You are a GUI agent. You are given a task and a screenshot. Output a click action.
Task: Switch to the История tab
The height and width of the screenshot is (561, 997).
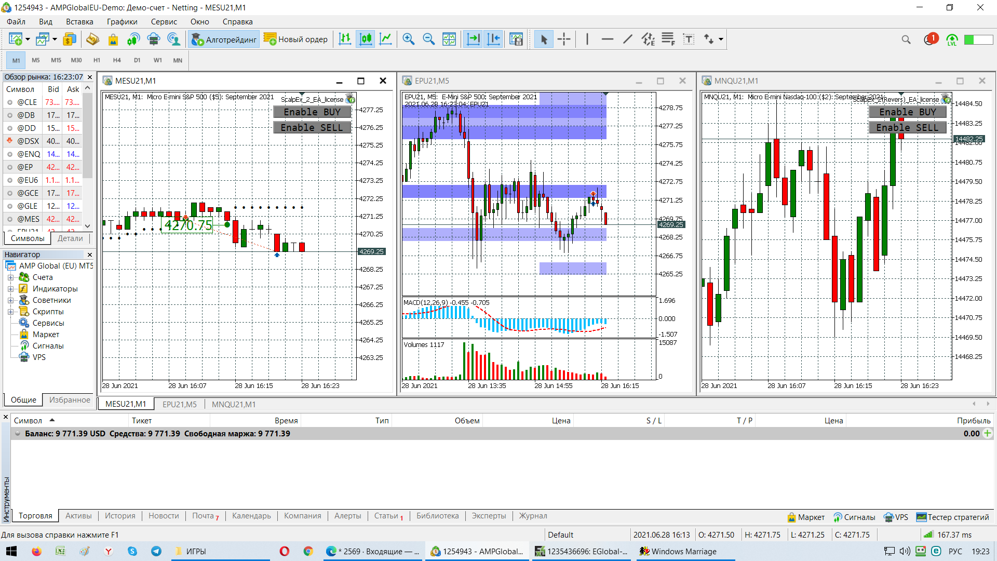[120, 516]
